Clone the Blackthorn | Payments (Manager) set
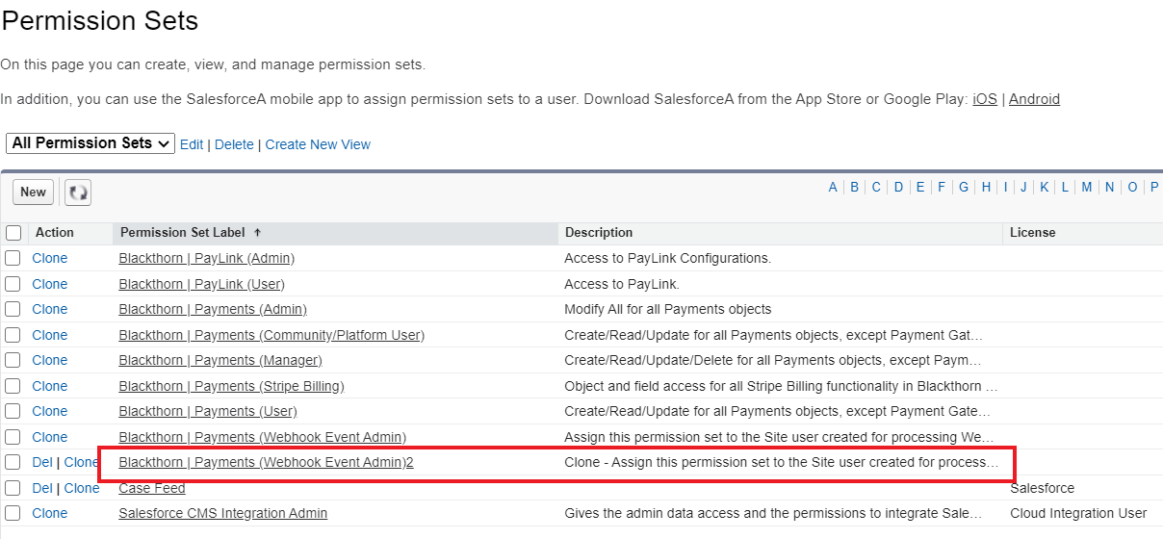The height and width of the screenshot is (539, 1163). click(50, 360)
